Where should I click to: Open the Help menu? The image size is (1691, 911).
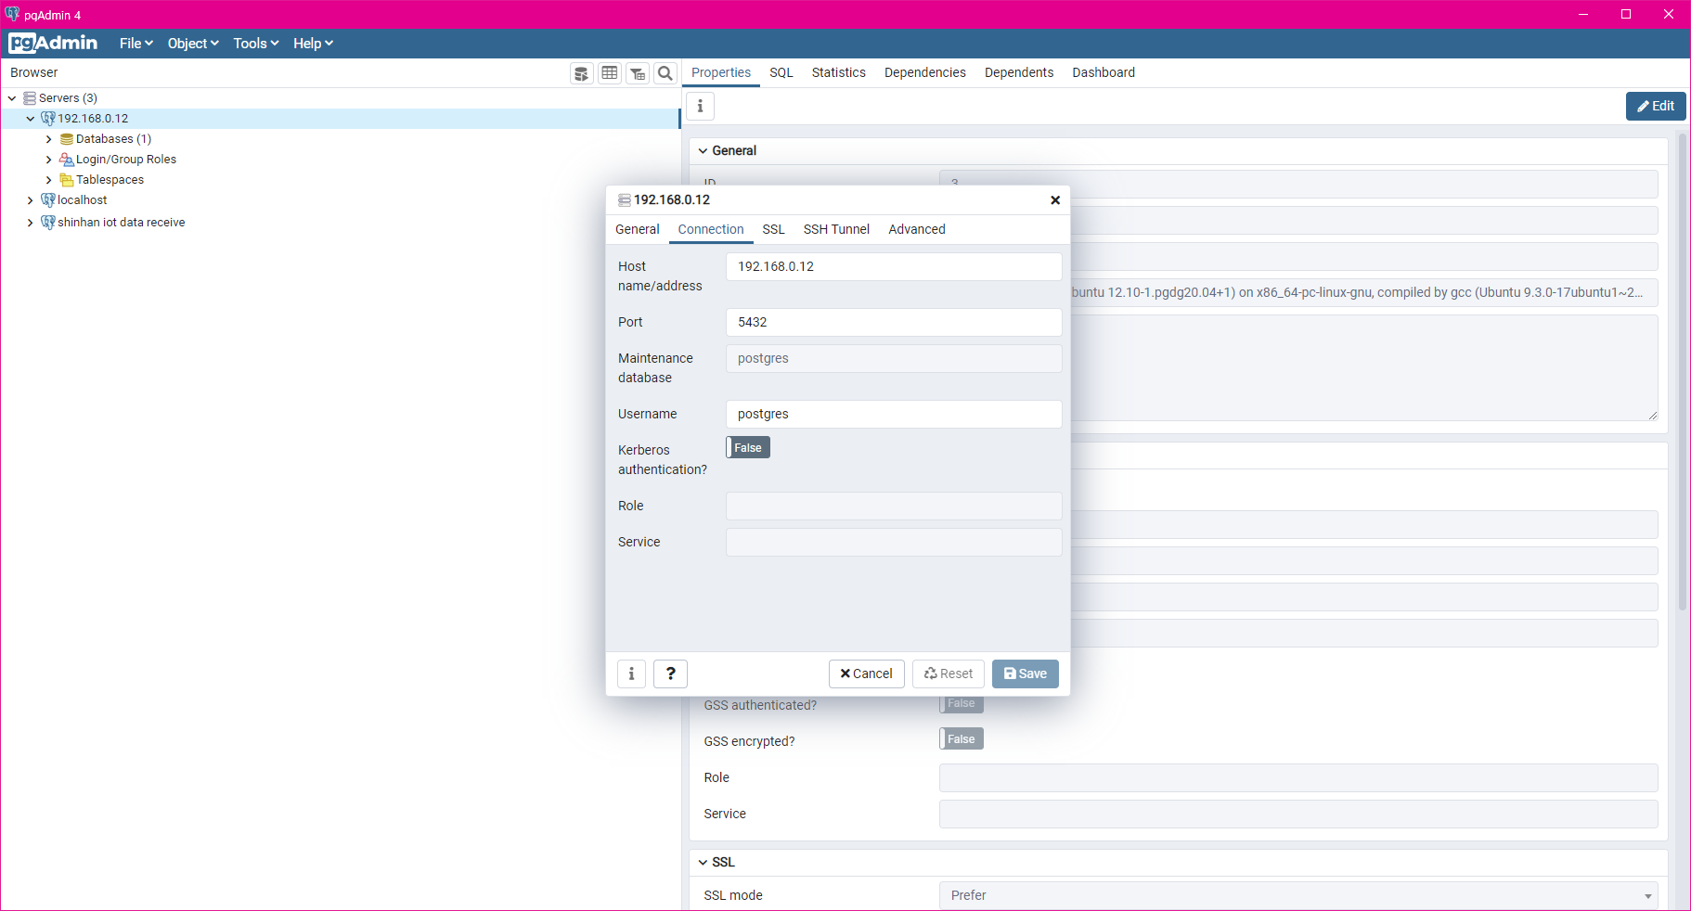(x=313, y=44)
